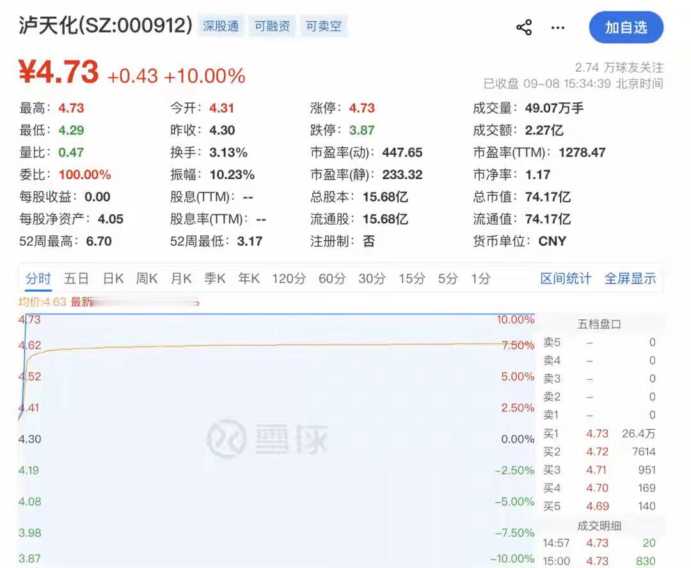
Task: Click the 跌停 value 3.87
Action: pos(361,130)
